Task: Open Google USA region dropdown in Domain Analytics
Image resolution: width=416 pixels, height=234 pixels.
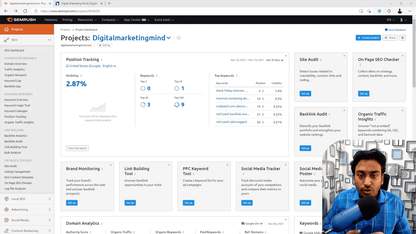Action: (252, 223)
